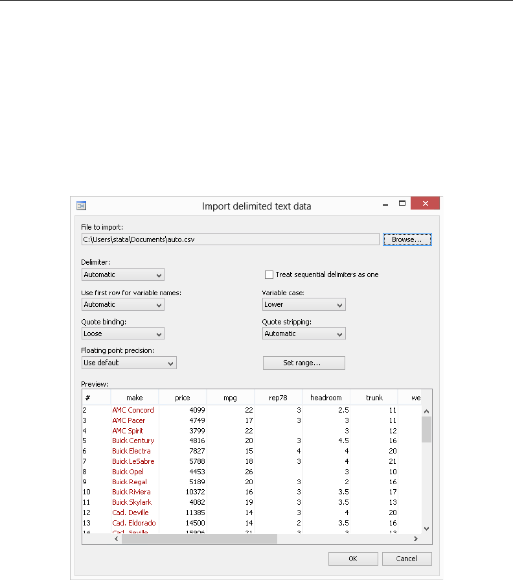Click price value 4453

click(x=197, y=472)
